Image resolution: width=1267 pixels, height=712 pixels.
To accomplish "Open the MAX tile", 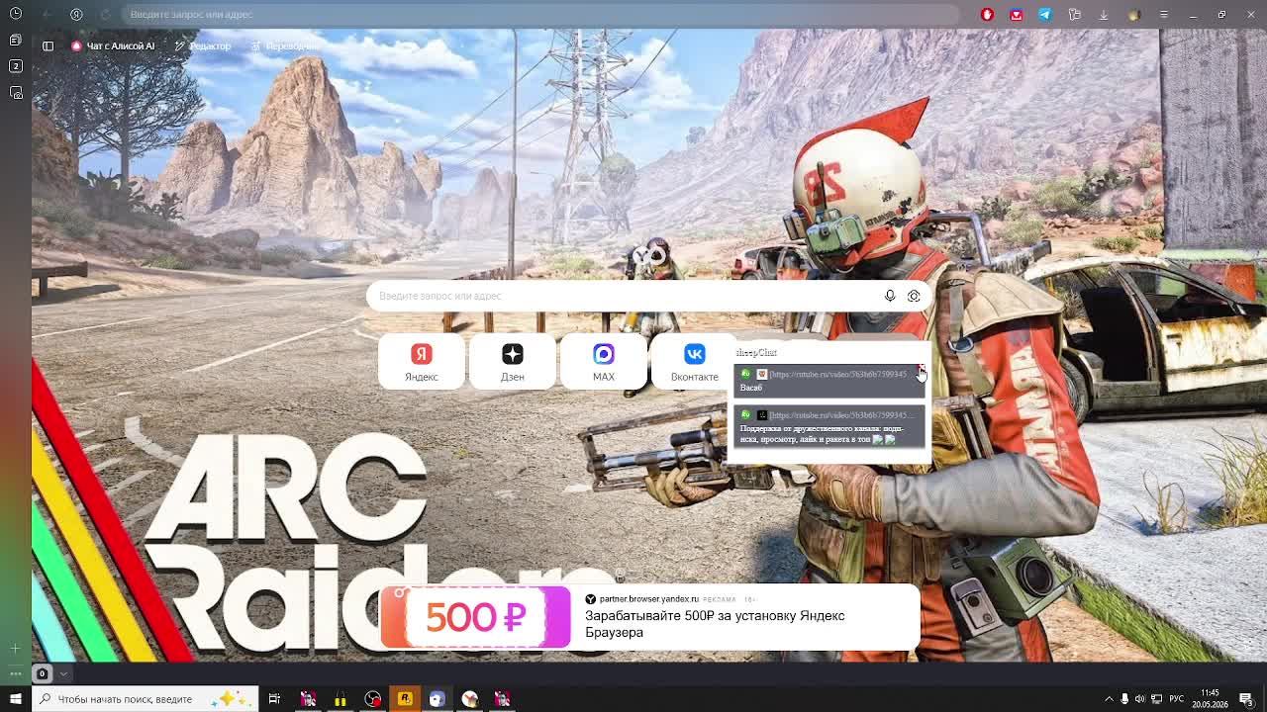I will (603, 361).
